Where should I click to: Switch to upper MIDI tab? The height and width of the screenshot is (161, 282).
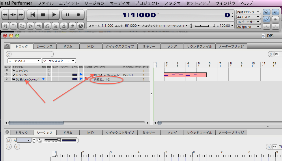pyautogui.click(x=91, y=46)
